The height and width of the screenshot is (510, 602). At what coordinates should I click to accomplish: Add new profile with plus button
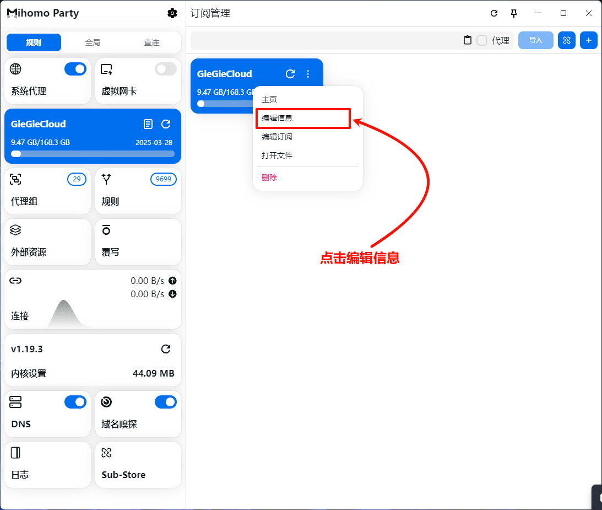[589, 40]
